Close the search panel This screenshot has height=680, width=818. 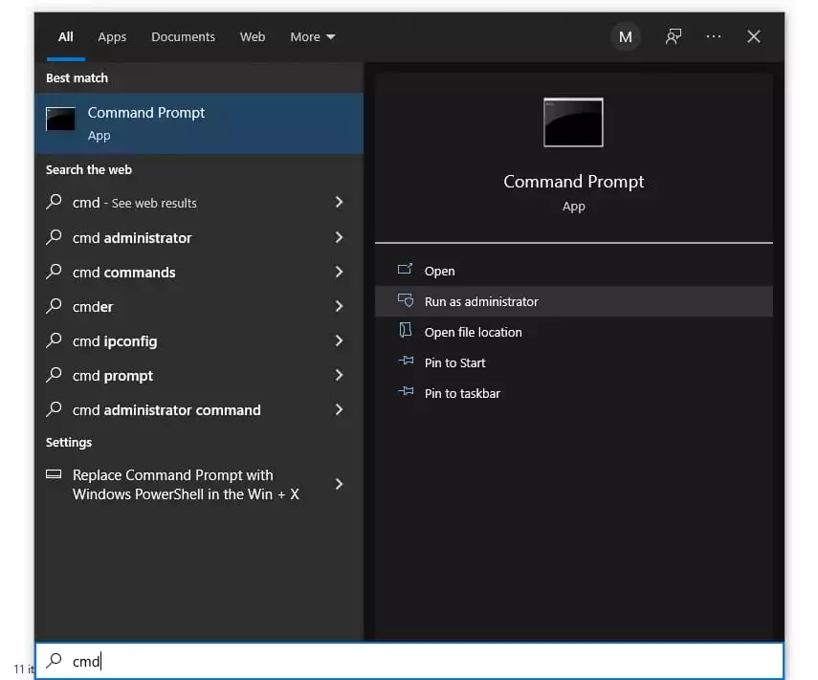point(753,36)
